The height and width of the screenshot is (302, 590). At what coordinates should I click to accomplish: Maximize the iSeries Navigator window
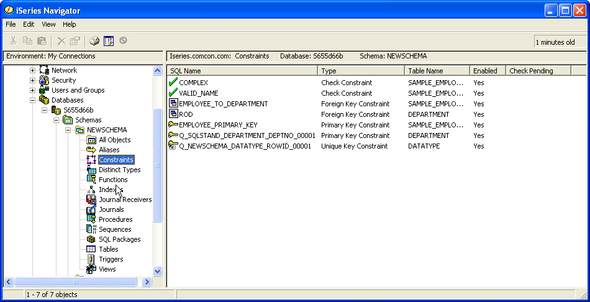point(565,10)
